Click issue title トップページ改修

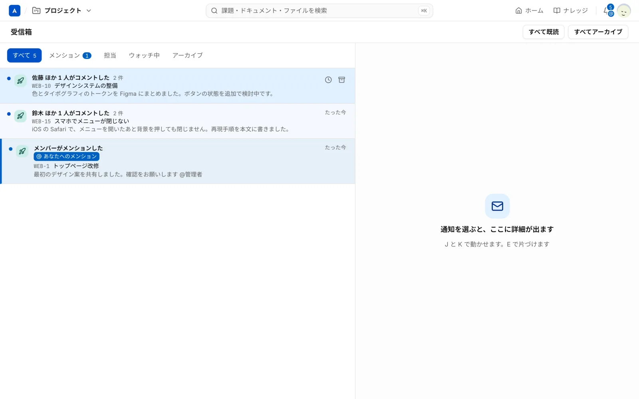click(x=76, y=166)
